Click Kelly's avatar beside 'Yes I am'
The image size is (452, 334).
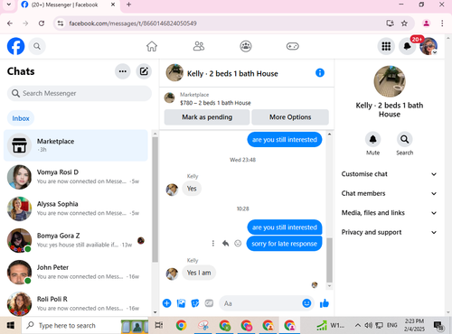pyautogui.click(x=172, y=274)
